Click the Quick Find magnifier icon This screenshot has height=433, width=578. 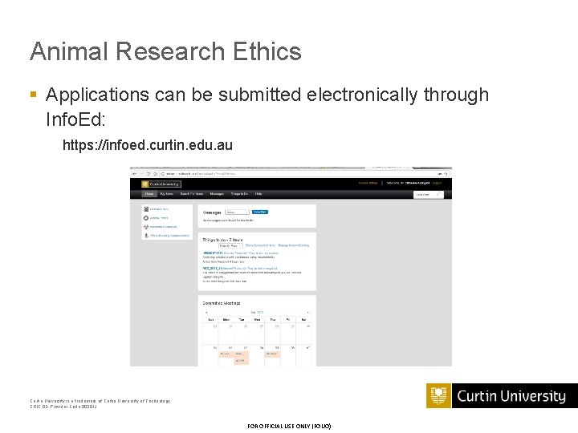438,194
